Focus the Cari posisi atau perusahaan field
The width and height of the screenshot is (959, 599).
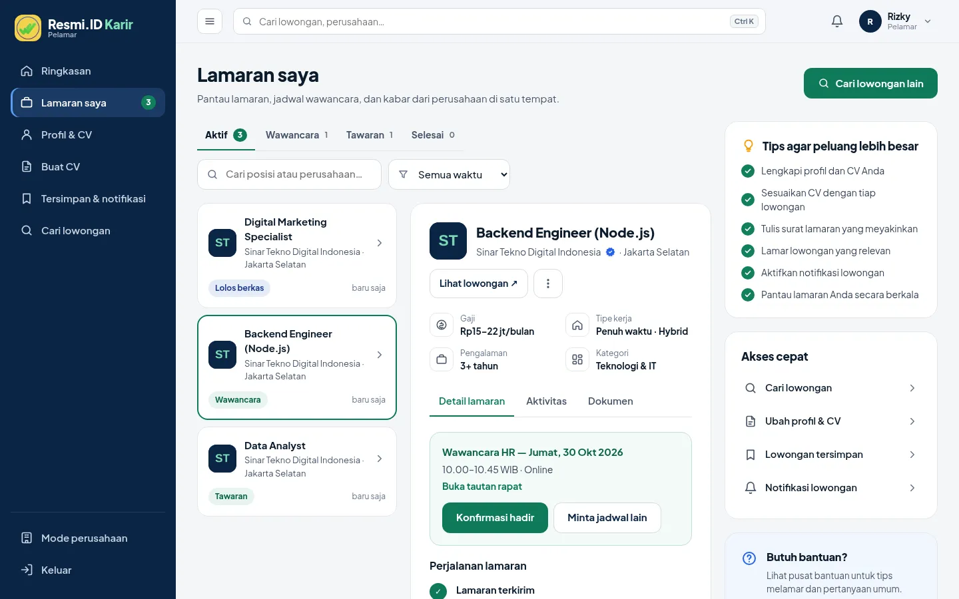click(289, 174)
